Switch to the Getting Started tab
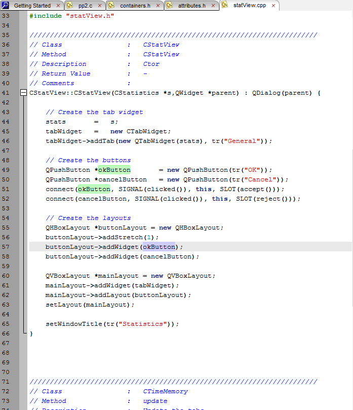 tap(32, 6)
